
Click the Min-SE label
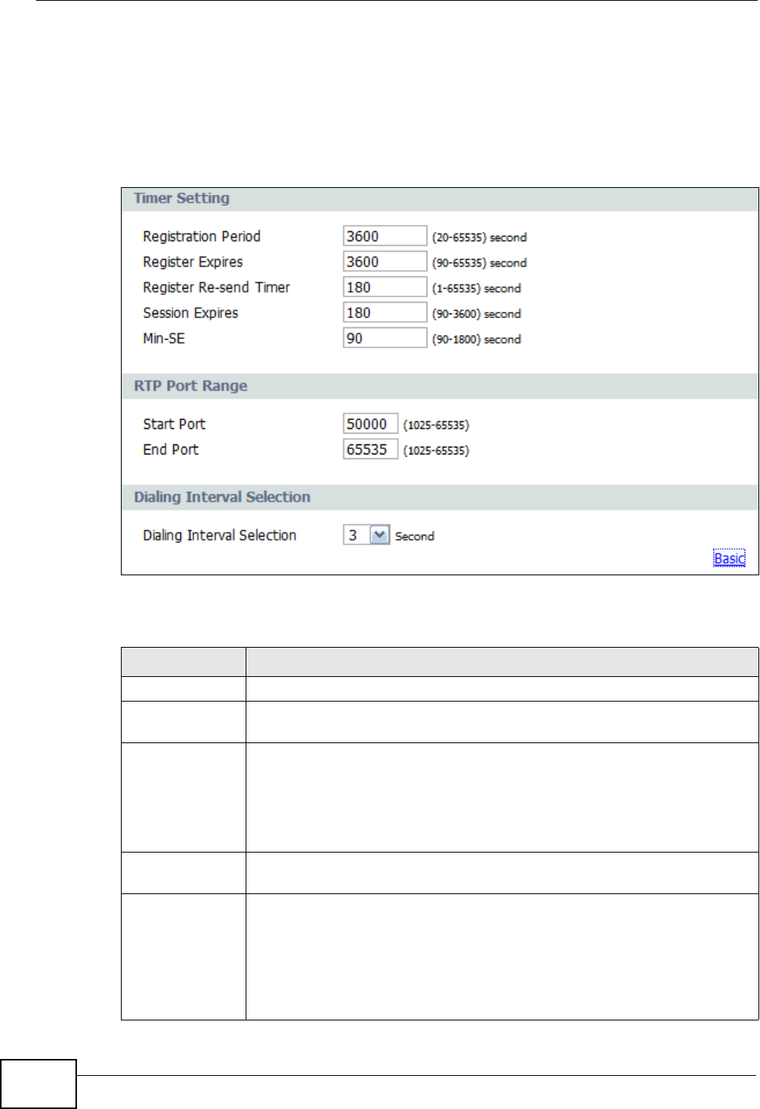click(164, 338)
